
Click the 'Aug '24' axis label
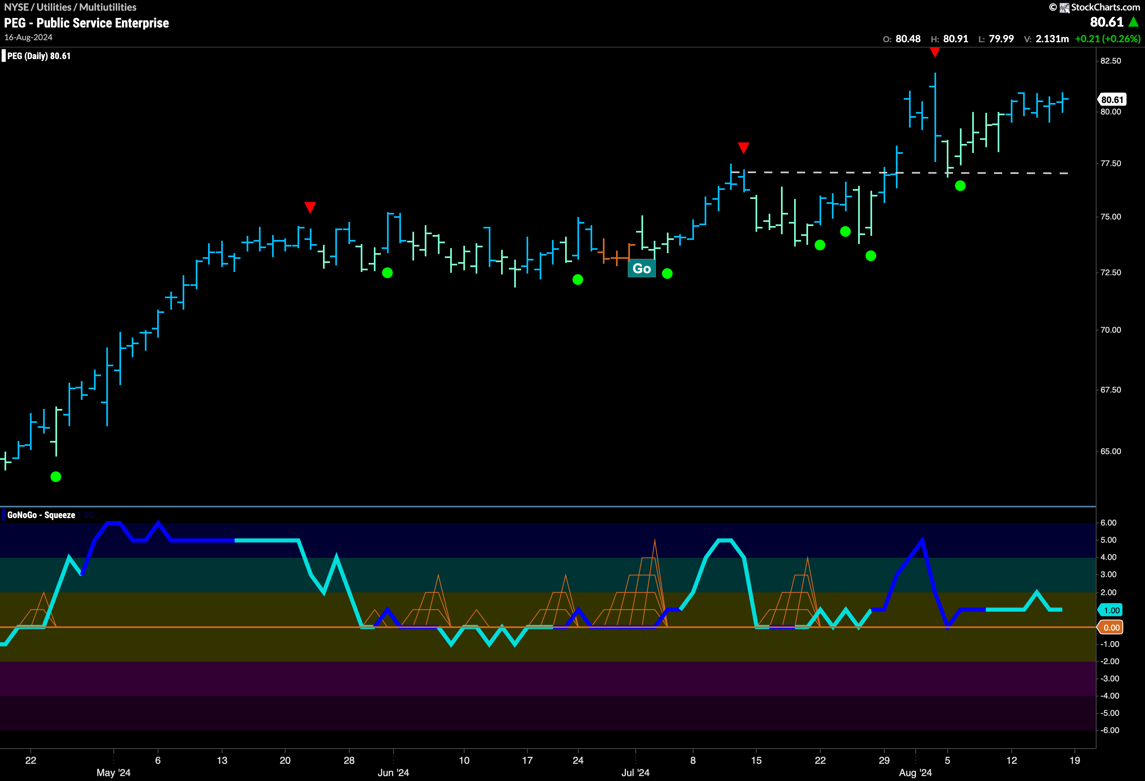point(916,773)
